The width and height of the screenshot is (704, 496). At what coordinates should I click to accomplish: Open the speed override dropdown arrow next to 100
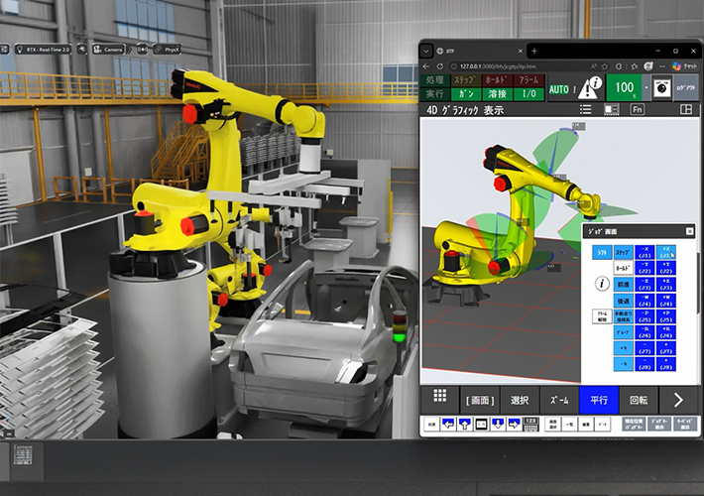coord(646,87)
